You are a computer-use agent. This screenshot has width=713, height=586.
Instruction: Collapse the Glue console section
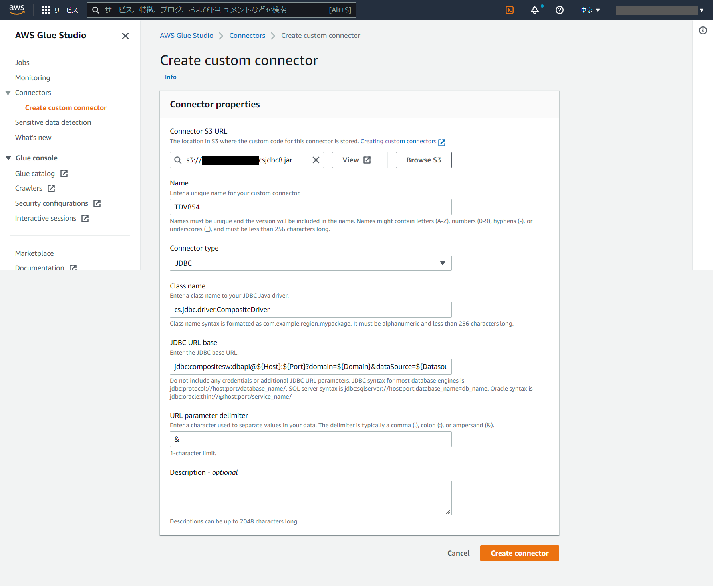click(8, 158)
